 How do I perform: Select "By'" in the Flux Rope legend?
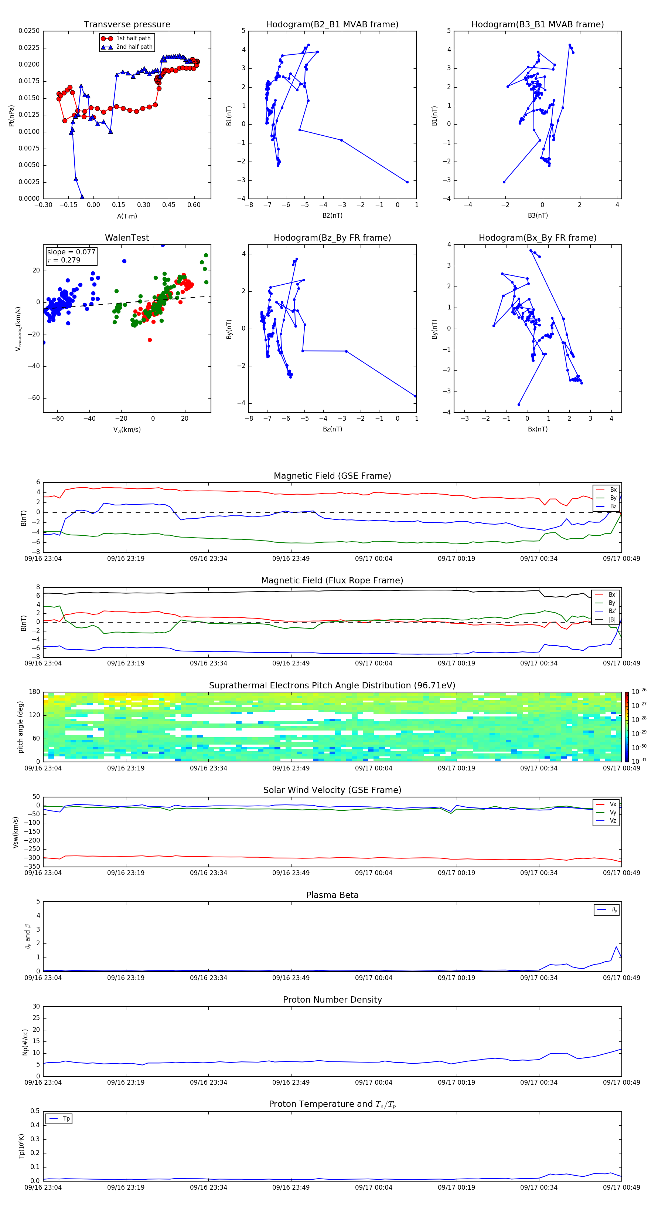coord(606,603)
